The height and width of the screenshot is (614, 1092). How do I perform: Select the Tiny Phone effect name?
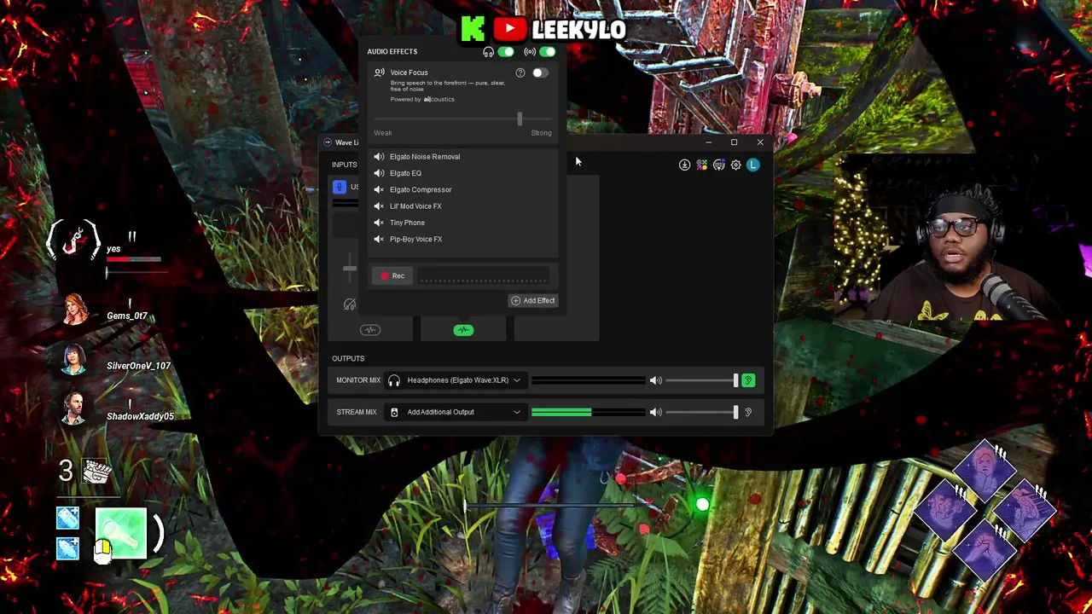[x=407, y=223]
